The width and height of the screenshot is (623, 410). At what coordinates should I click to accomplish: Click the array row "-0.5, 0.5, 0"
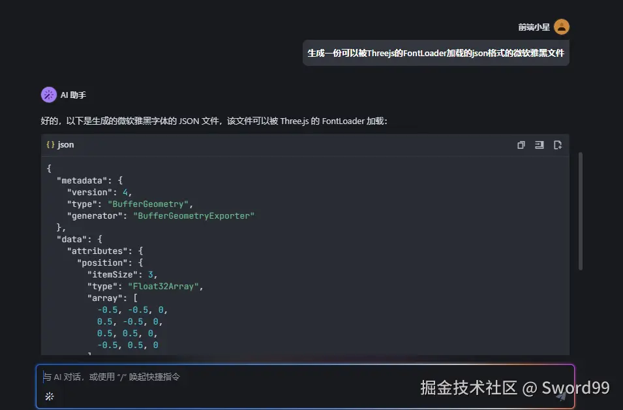[128, 345]
